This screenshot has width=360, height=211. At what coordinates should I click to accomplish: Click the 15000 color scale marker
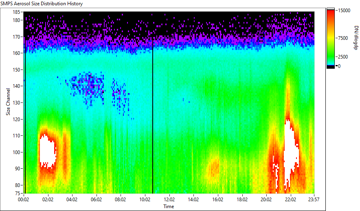pyautogui.click(x=344, y=11)
